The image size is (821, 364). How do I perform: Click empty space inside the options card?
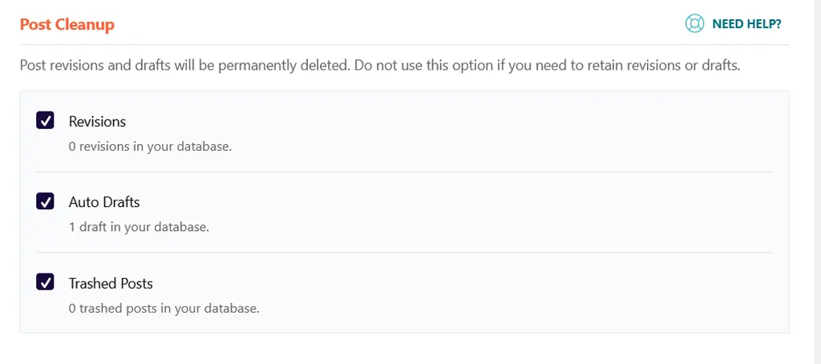tap(524, 209)
